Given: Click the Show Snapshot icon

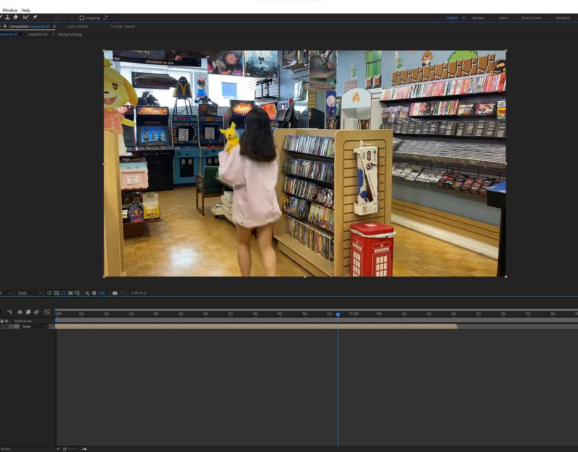Looking at the screenshot, I should [x=122, y=293].
